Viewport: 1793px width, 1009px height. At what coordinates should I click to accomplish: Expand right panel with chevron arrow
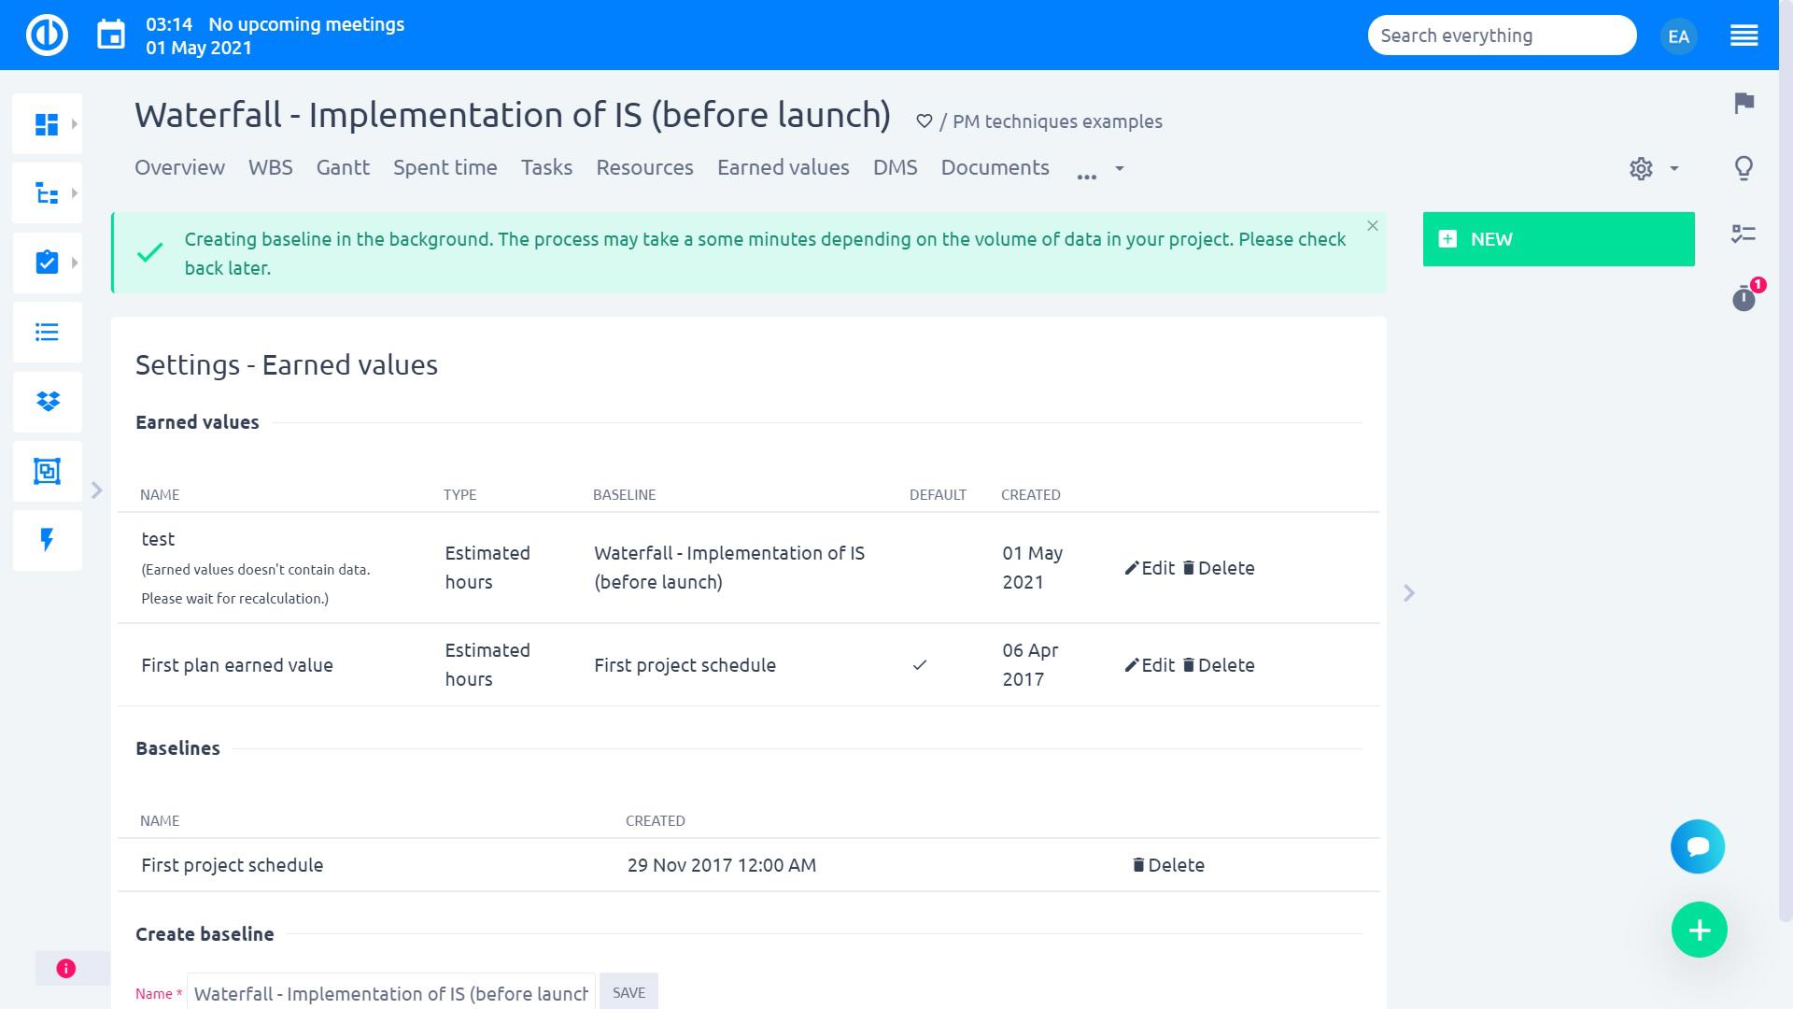click(x=1409, y=593)
